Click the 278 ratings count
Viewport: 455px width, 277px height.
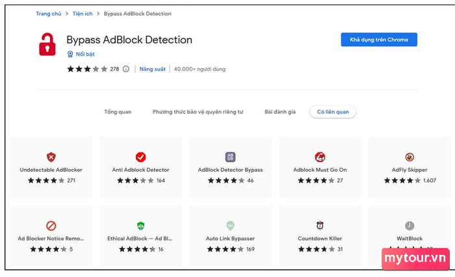[x=114, y=69]
